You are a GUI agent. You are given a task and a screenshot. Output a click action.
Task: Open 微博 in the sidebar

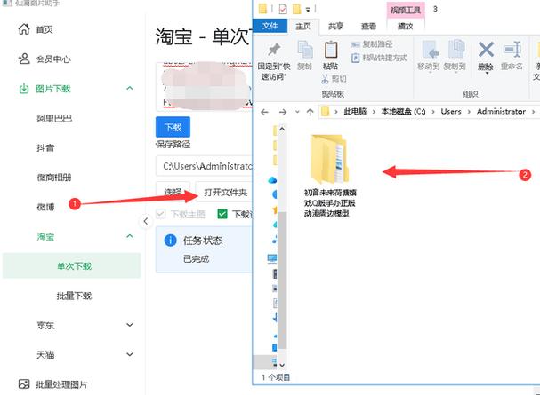[x=45, y=207]
